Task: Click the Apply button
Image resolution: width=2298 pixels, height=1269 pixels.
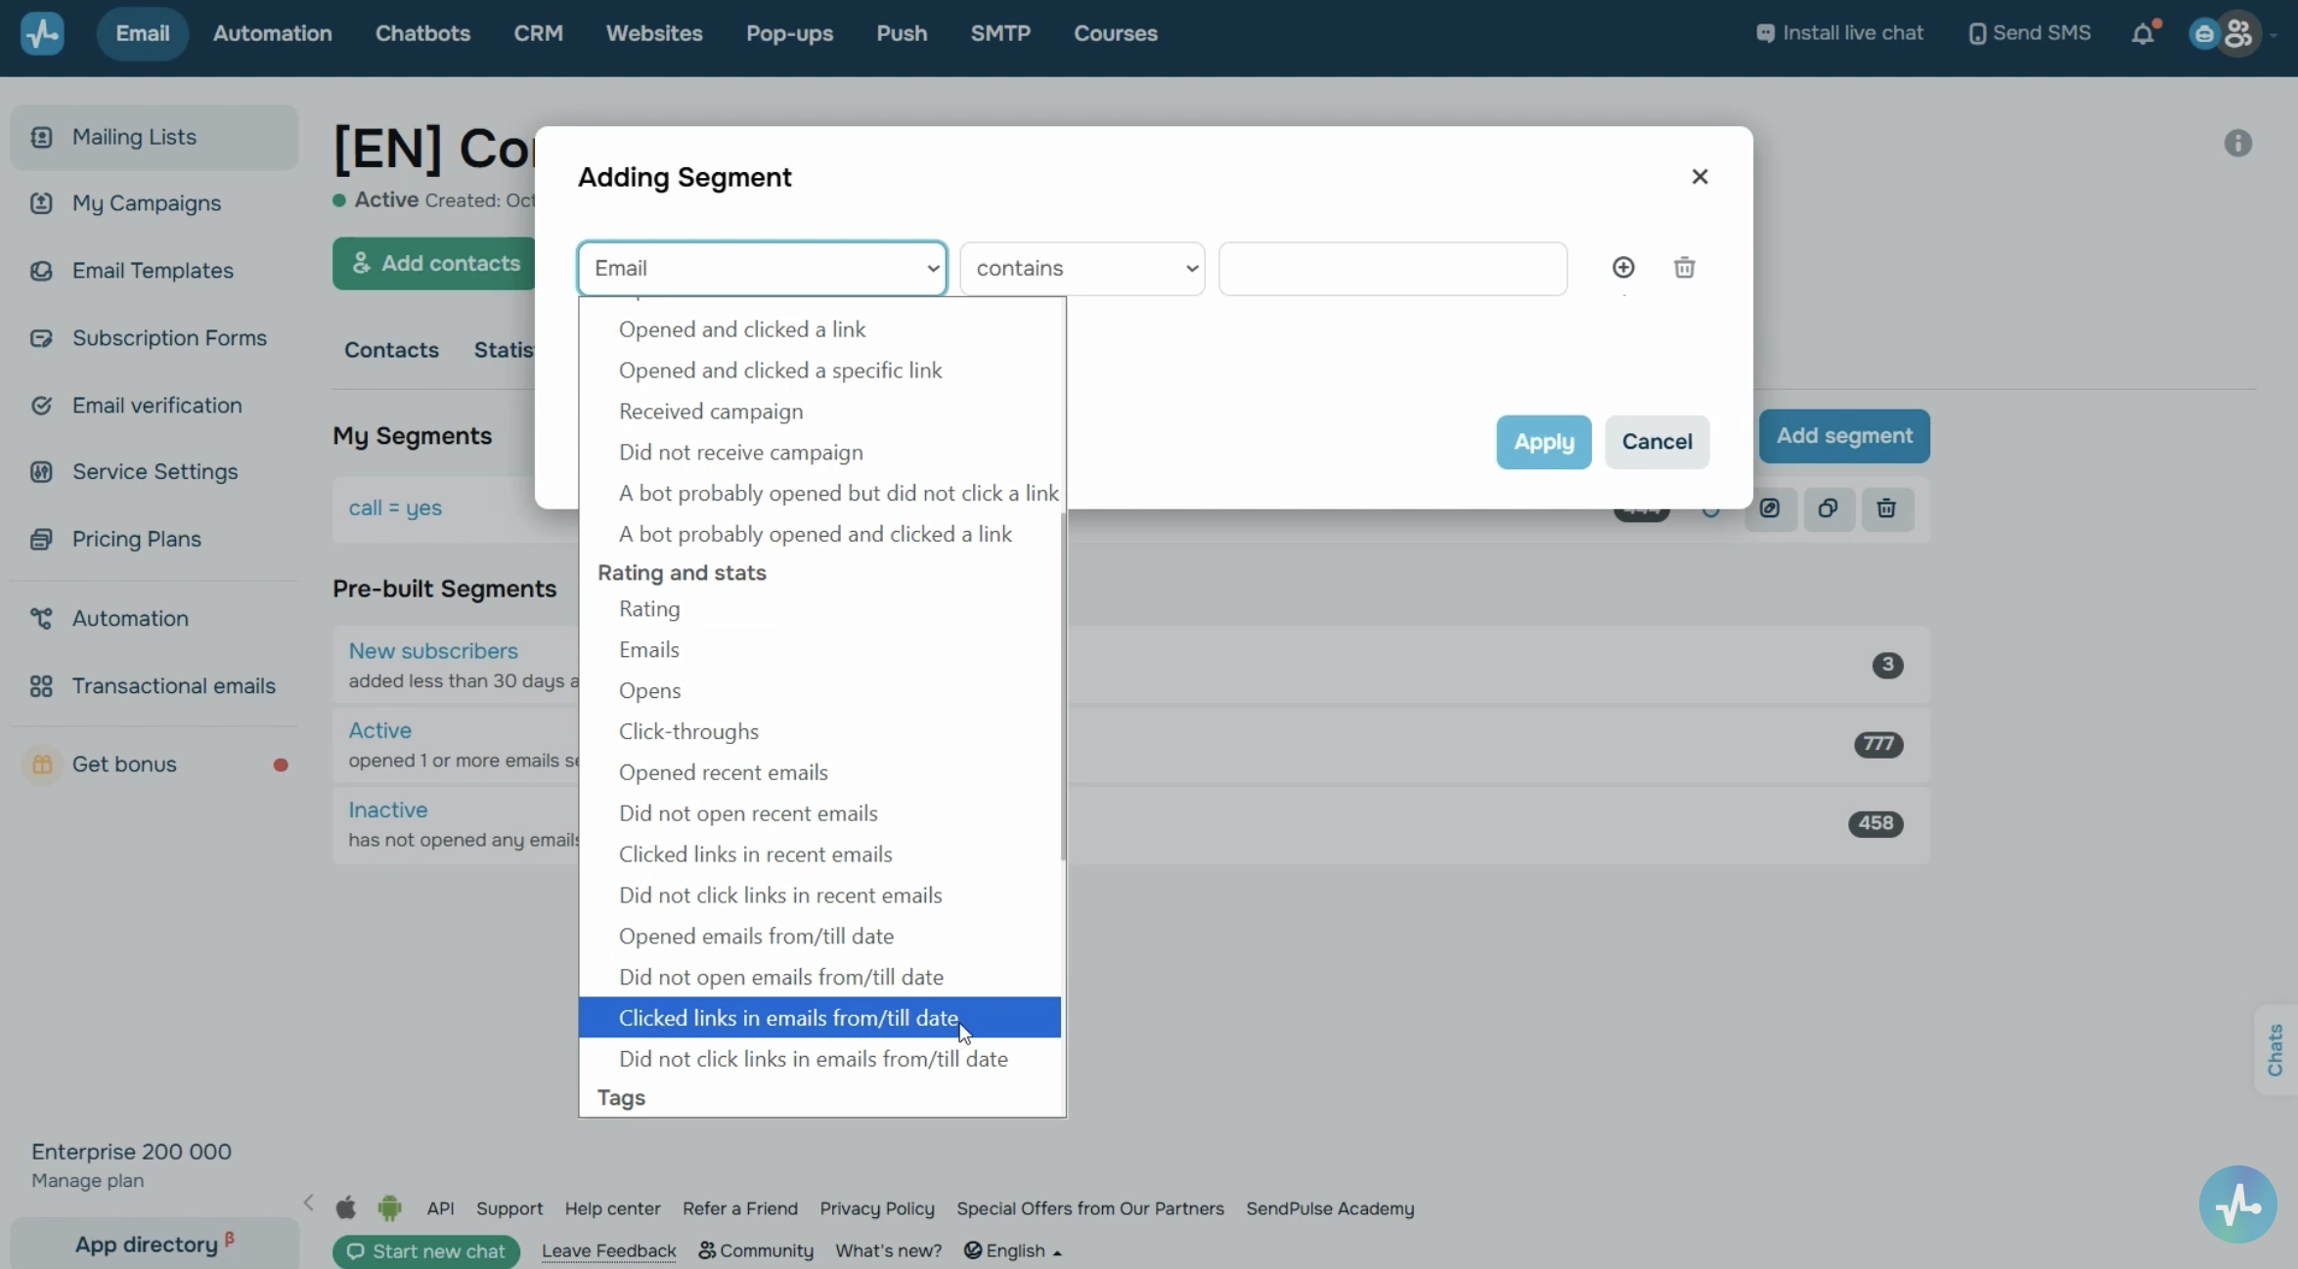Action: click(x=1543, y=442)
